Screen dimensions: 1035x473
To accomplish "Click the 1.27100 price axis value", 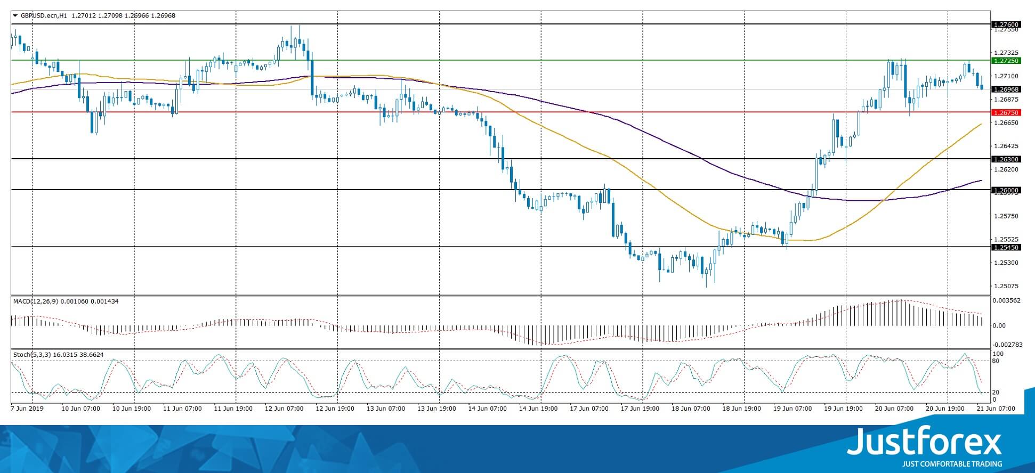I will point(1006,76).
